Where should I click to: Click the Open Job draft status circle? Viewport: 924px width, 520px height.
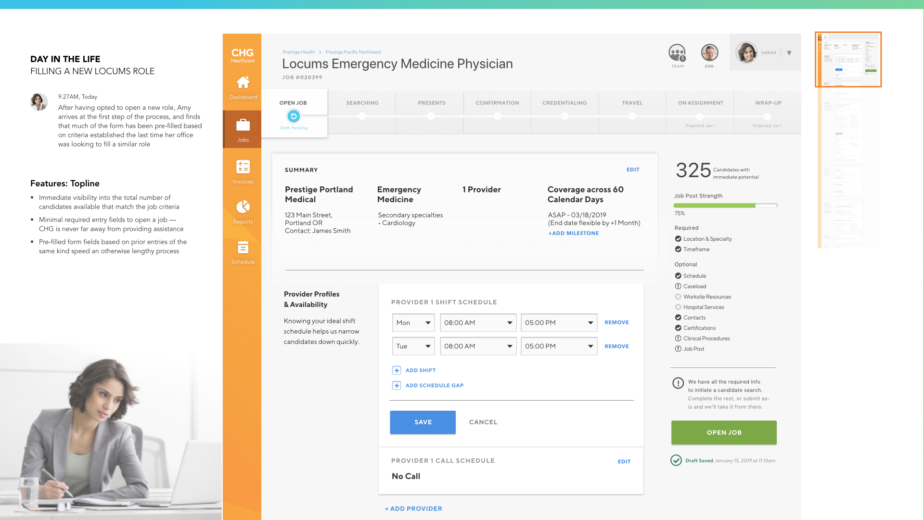point(294,116)
